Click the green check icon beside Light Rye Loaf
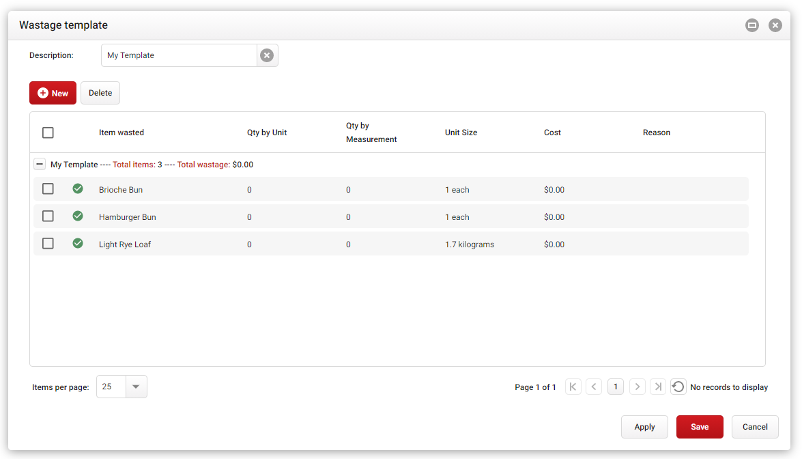 [x=77, y=243]
